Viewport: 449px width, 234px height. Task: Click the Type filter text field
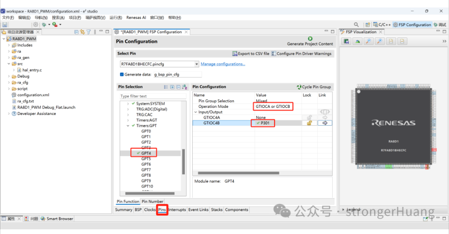click(x=153, y=96)
